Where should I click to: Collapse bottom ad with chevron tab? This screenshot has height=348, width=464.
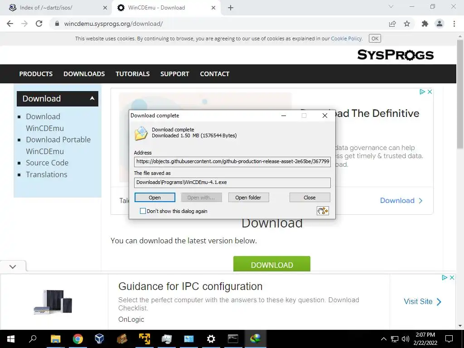coord(13,266)
